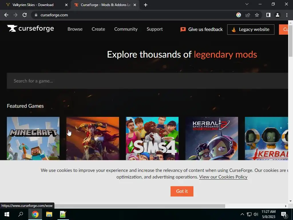293x220 pixels.
Task: Focus the Search for a game field
Action: pyautogui.click(x=147, y=81)
